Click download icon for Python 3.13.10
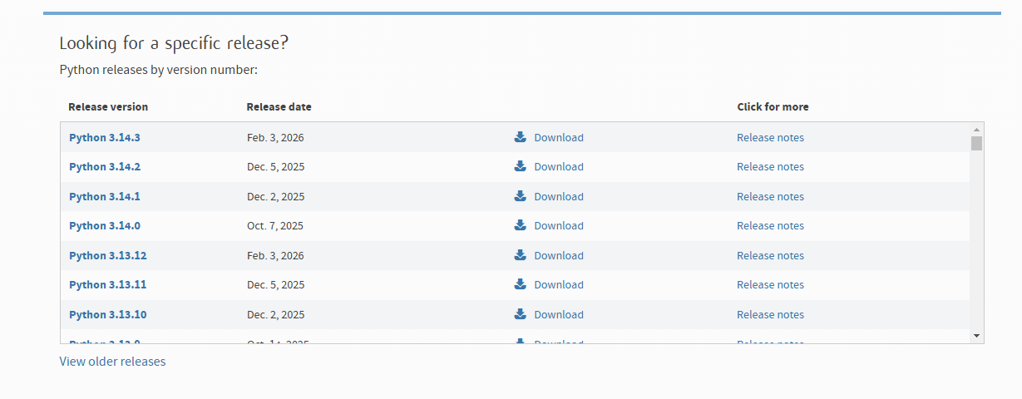 (x=520, y=314)
